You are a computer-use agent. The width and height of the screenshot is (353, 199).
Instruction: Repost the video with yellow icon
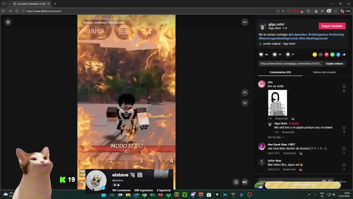315,55
